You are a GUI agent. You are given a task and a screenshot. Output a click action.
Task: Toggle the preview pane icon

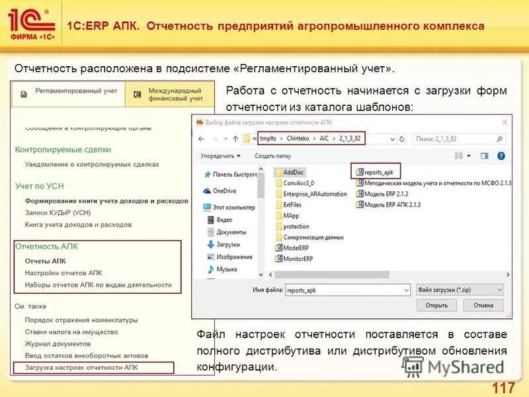tap(484, 155)
